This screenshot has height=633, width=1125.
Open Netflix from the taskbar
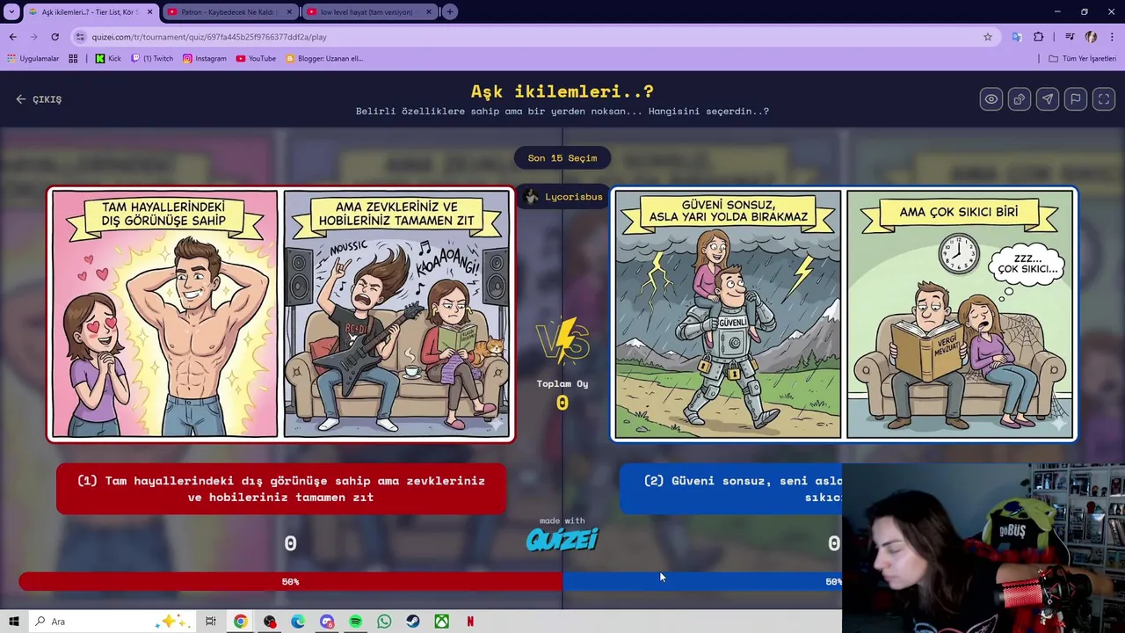[x=470, y=622]
